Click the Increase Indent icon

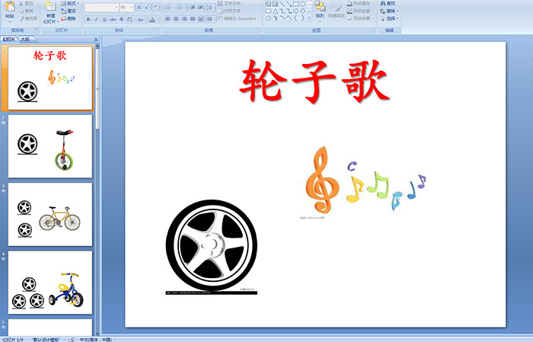point(200,7)
